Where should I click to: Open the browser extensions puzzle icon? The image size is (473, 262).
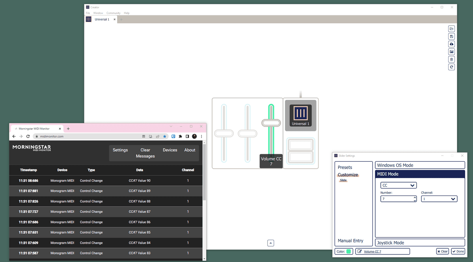point(180,137)
